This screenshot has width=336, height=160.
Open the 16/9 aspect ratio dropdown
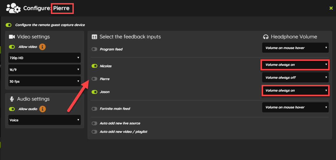(44, 69)
